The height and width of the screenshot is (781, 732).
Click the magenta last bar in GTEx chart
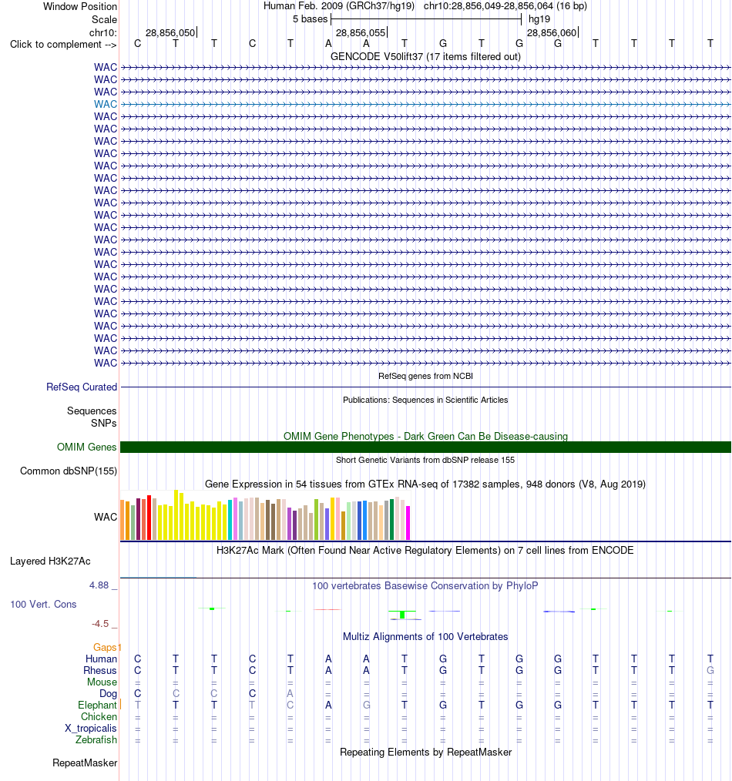pos(408,523)
